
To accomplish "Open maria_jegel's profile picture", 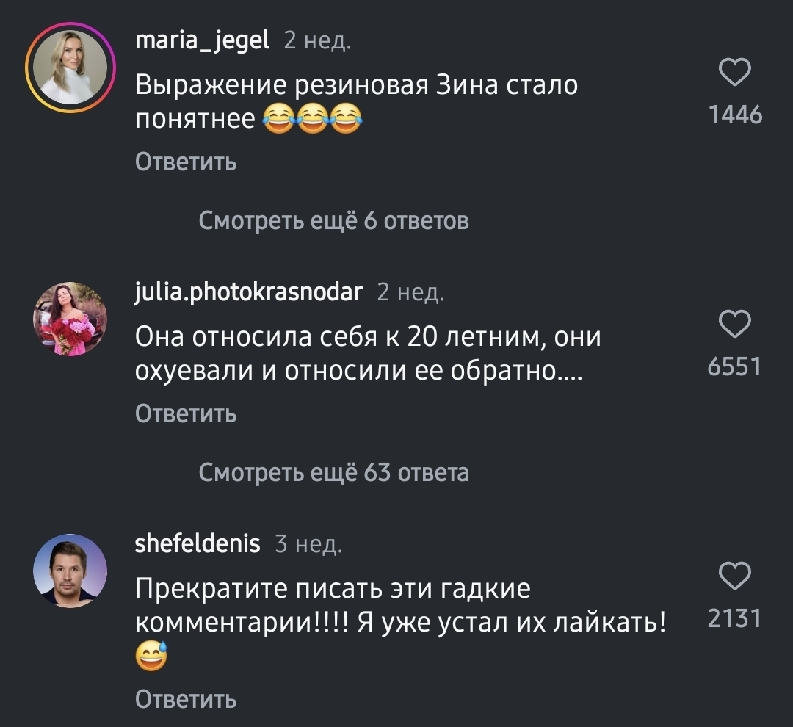I will coord(67,67).
